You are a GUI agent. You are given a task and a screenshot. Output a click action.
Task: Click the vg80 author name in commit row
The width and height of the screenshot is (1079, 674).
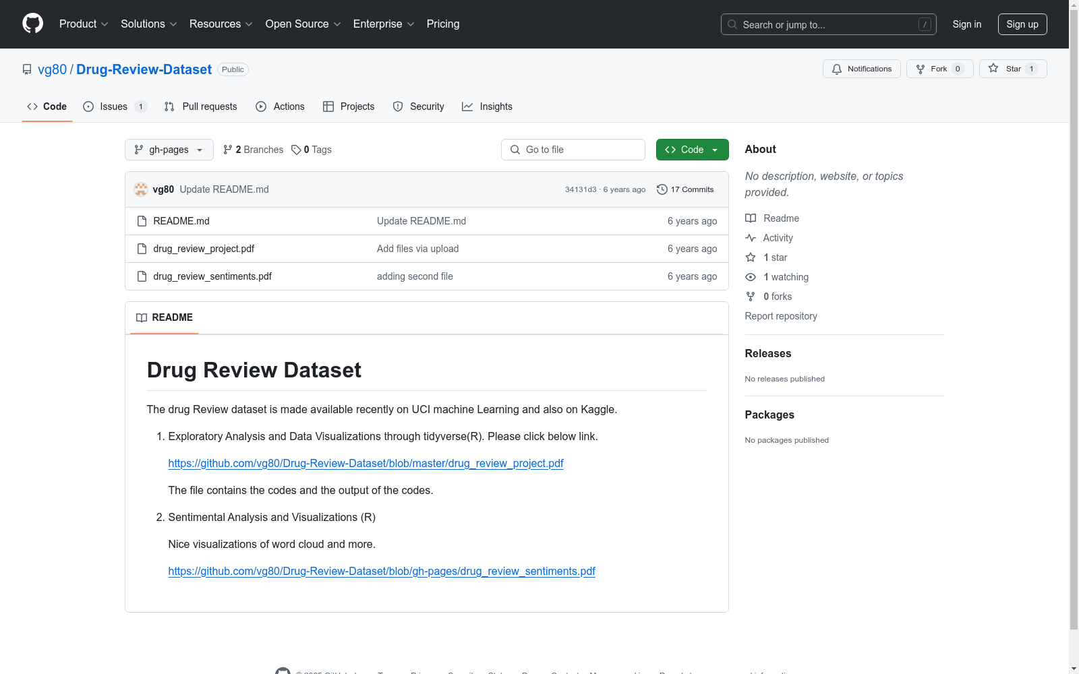click(x=163, y=189)
